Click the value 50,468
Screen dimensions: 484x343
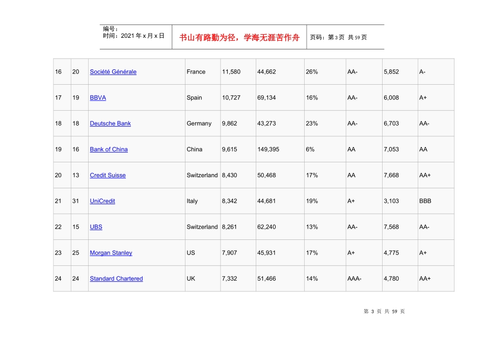266,176
